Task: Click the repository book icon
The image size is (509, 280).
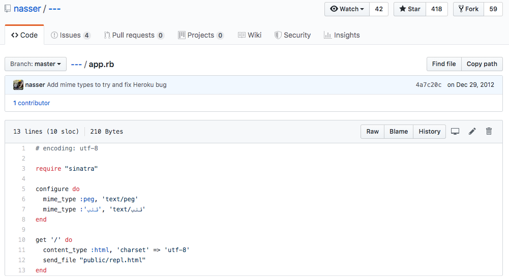Action: 7,9
